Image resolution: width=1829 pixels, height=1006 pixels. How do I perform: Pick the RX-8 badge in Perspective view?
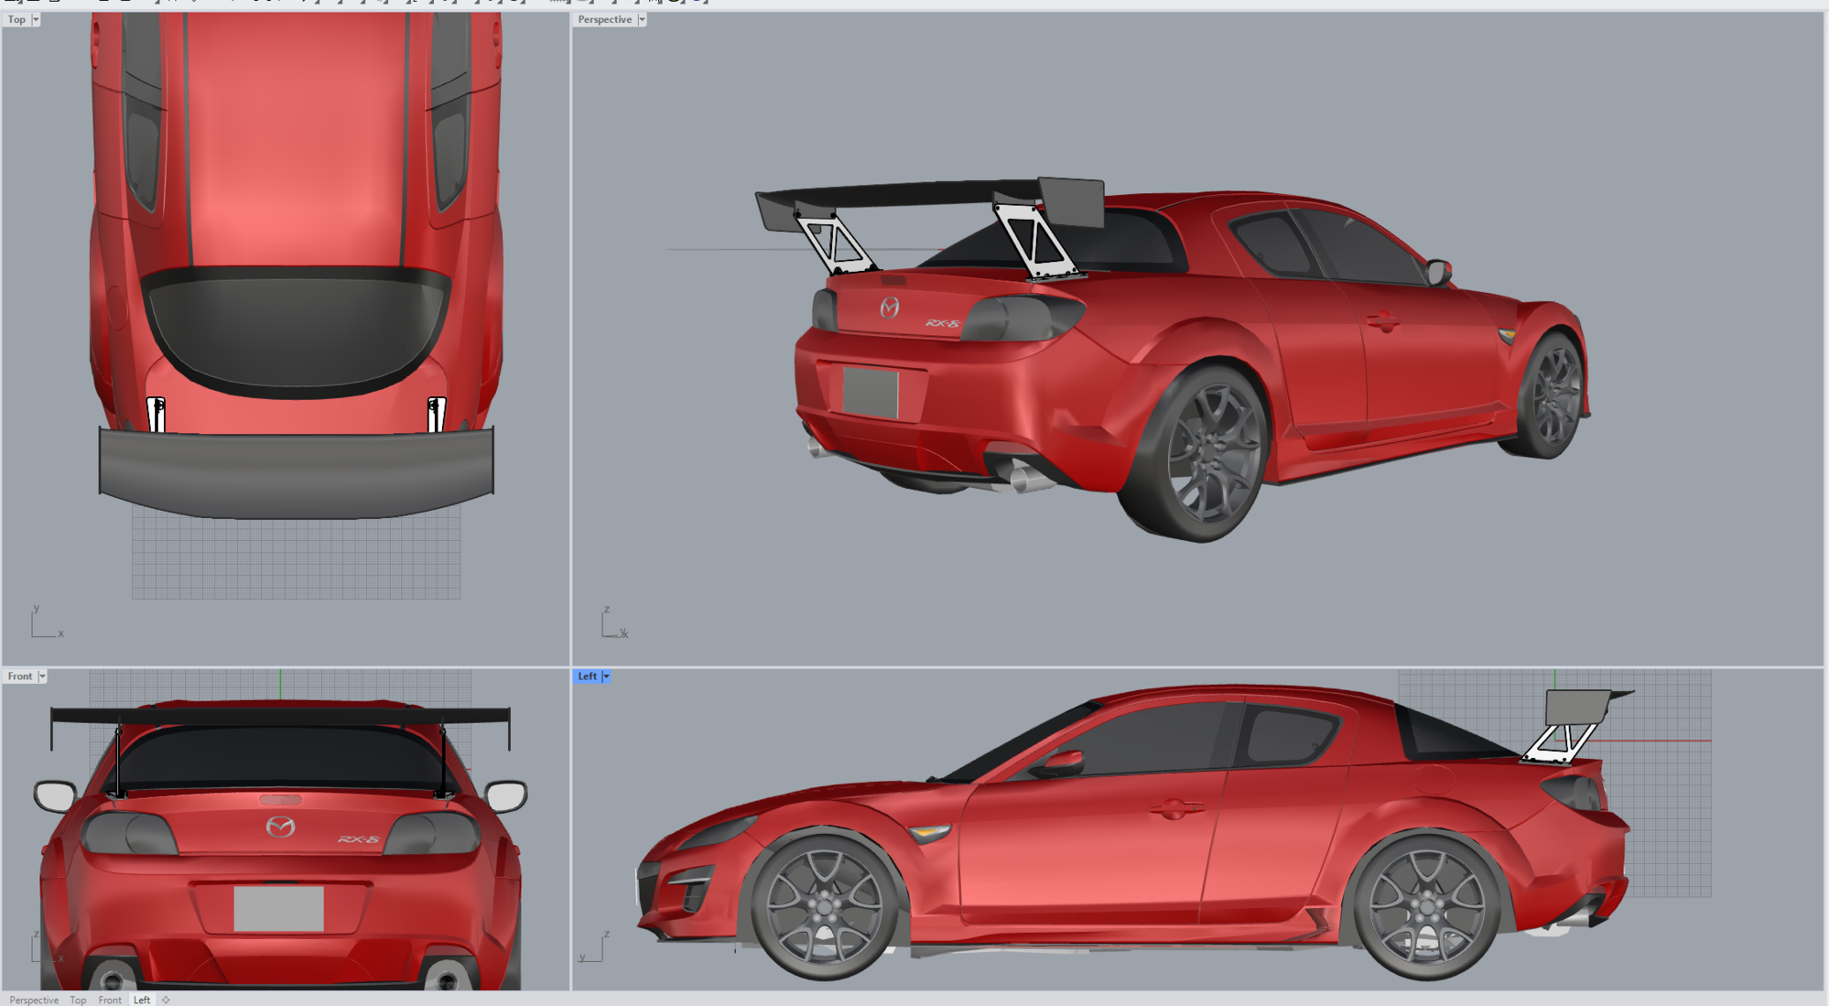point(941,323)
